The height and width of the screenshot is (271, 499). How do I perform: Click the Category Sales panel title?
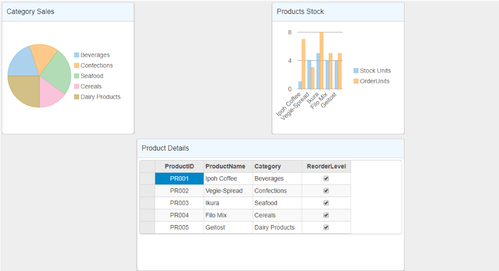[x=30, y=12]
